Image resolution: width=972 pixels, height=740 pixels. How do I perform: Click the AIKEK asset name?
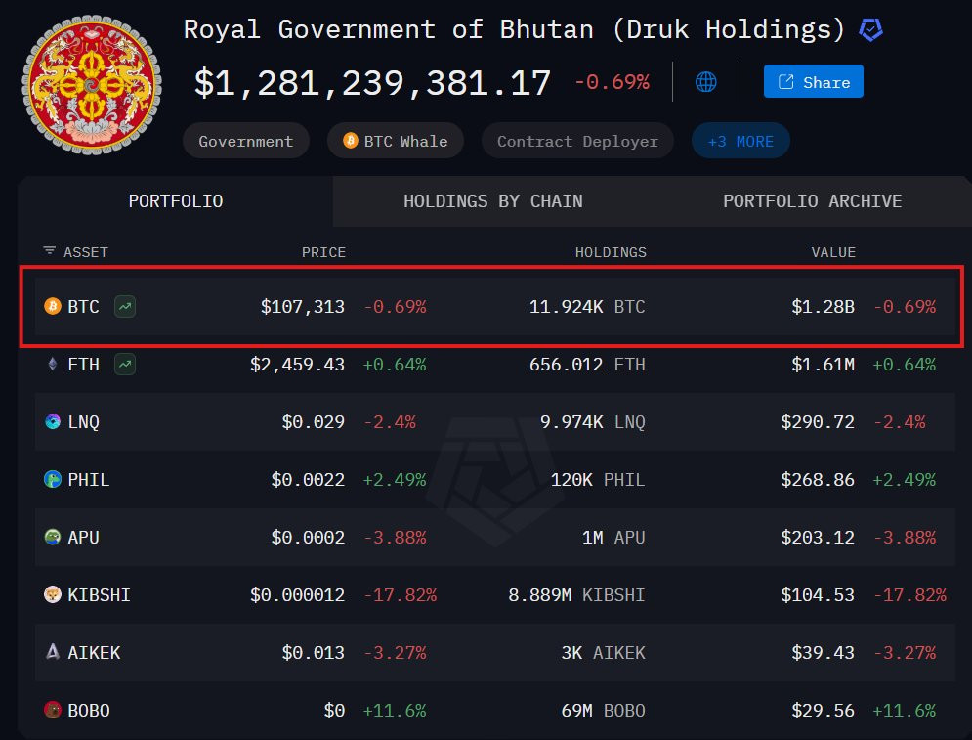click(94, 653)
